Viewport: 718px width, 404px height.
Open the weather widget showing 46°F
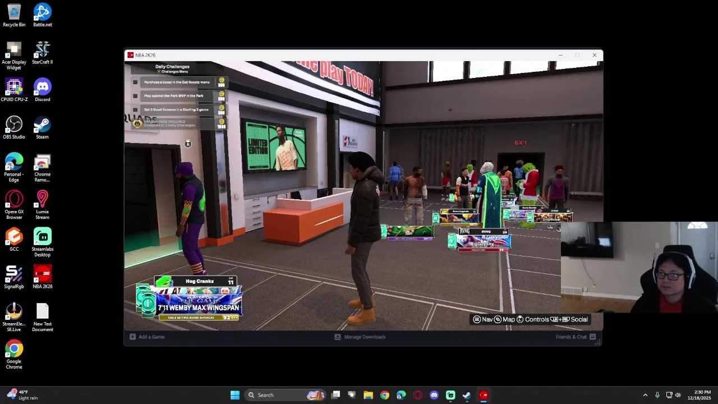[22, 395]
